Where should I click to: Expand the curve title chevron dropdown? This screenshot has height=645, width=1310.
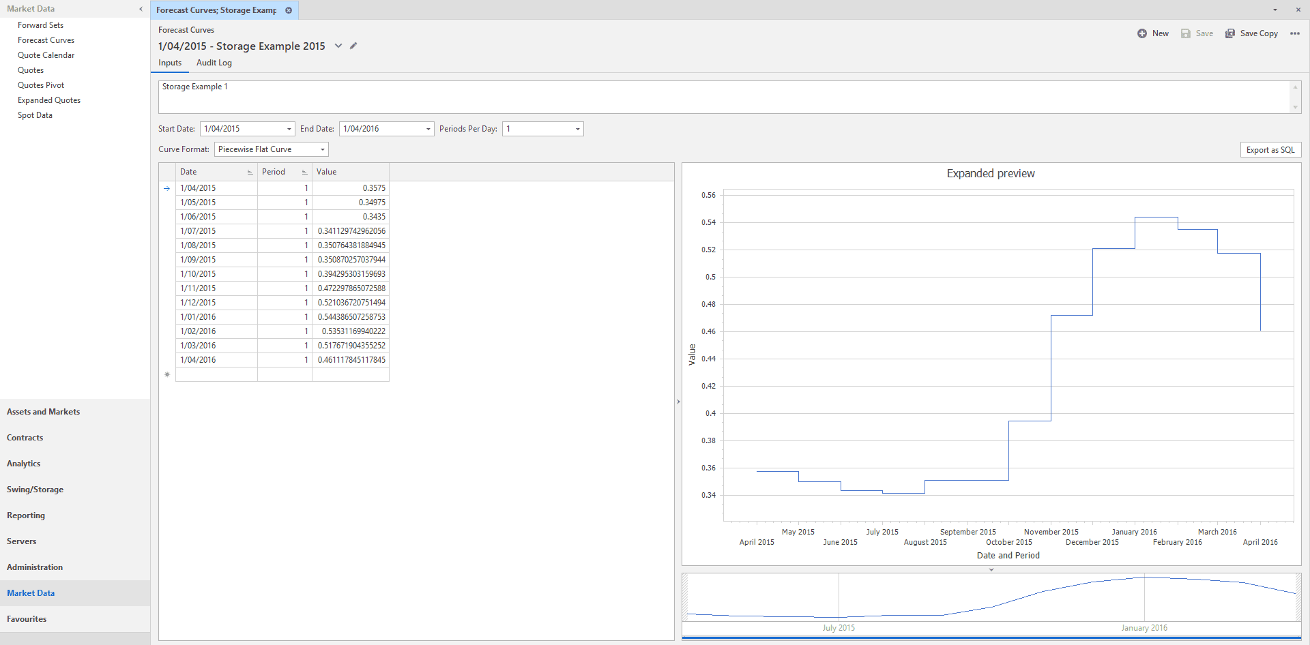click(x=338, y=46)
